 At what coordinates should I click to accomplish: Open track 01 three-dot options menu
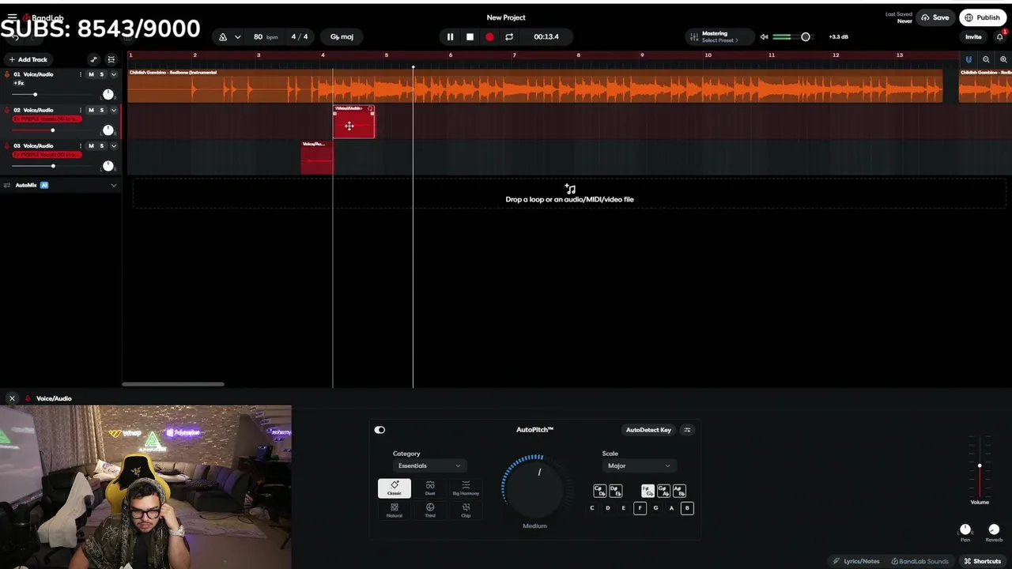coord(81,74)
